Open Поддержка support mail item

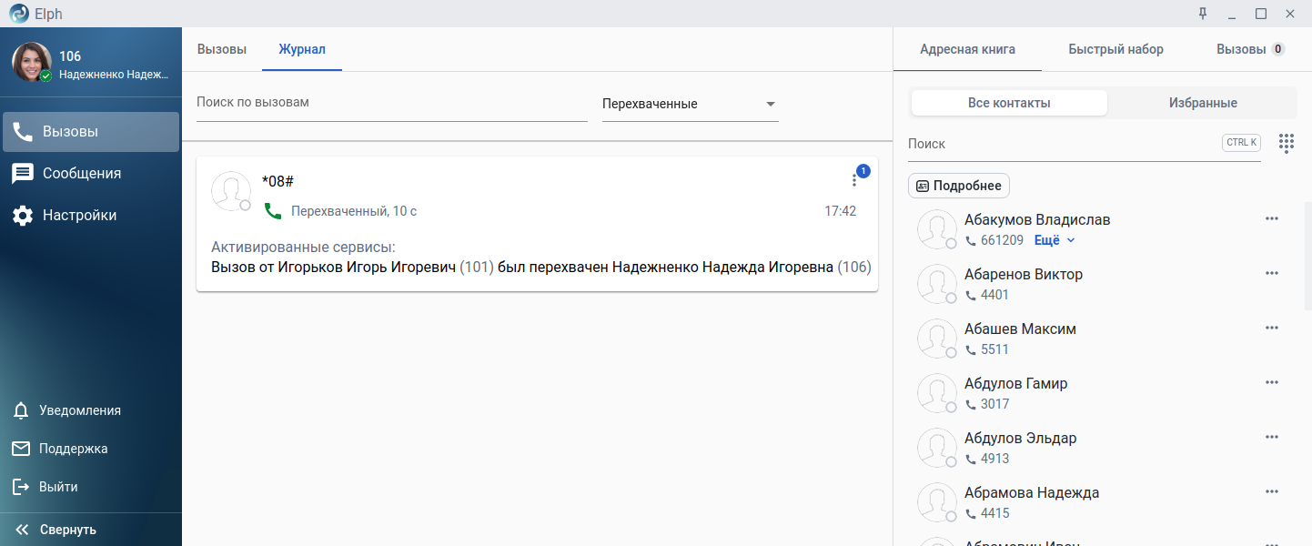tap(73, 449)
